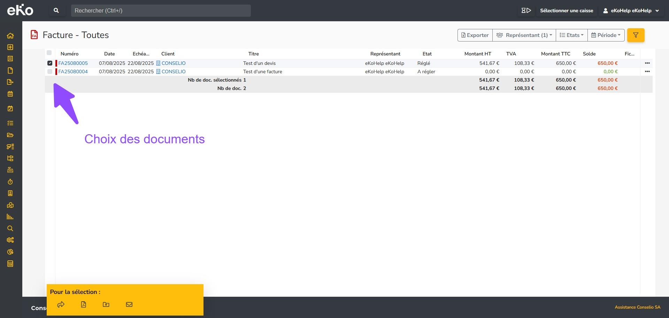Screen dimensions: 669x318
Task: Open the stopwatch icon in sidebar
Action: 10,182
